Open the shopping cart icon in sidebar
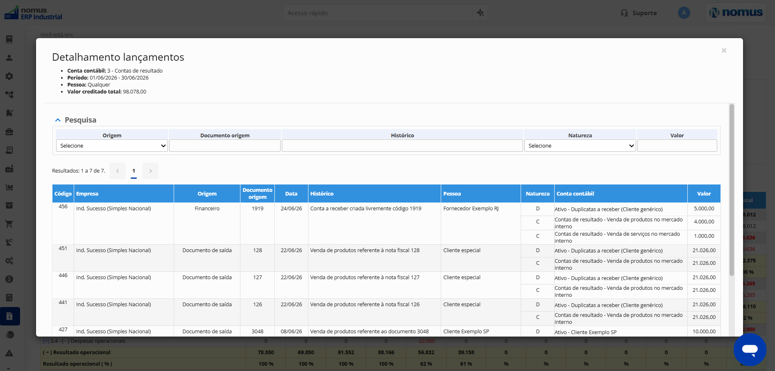The height and width of the screenshot is (371, 775). click(x=9, y=224)
